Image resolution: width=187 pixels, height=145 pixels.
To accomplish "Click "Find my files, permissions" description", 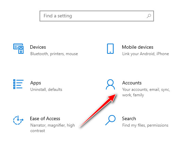I will point(145,125).
